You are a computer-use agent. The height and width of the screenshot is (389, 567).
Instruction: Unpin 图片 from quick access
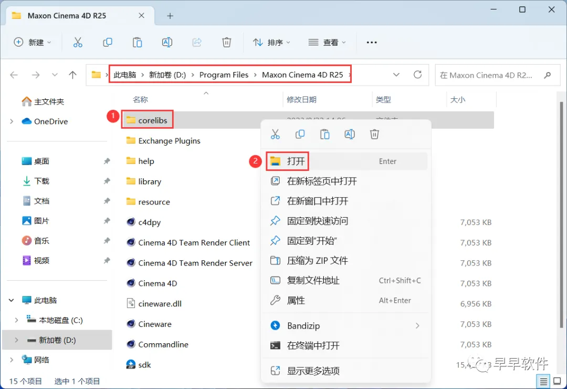tap(107, 221)
